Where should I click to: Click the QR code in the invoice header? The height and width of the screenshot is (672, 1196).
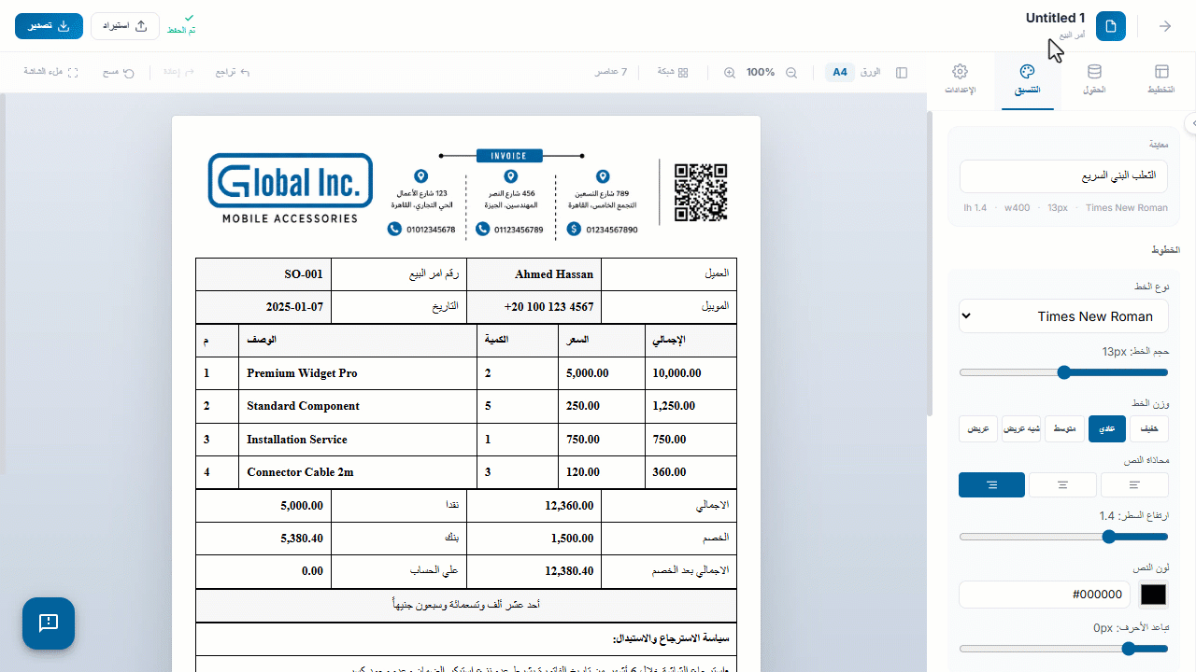click(x=701, y=193)
